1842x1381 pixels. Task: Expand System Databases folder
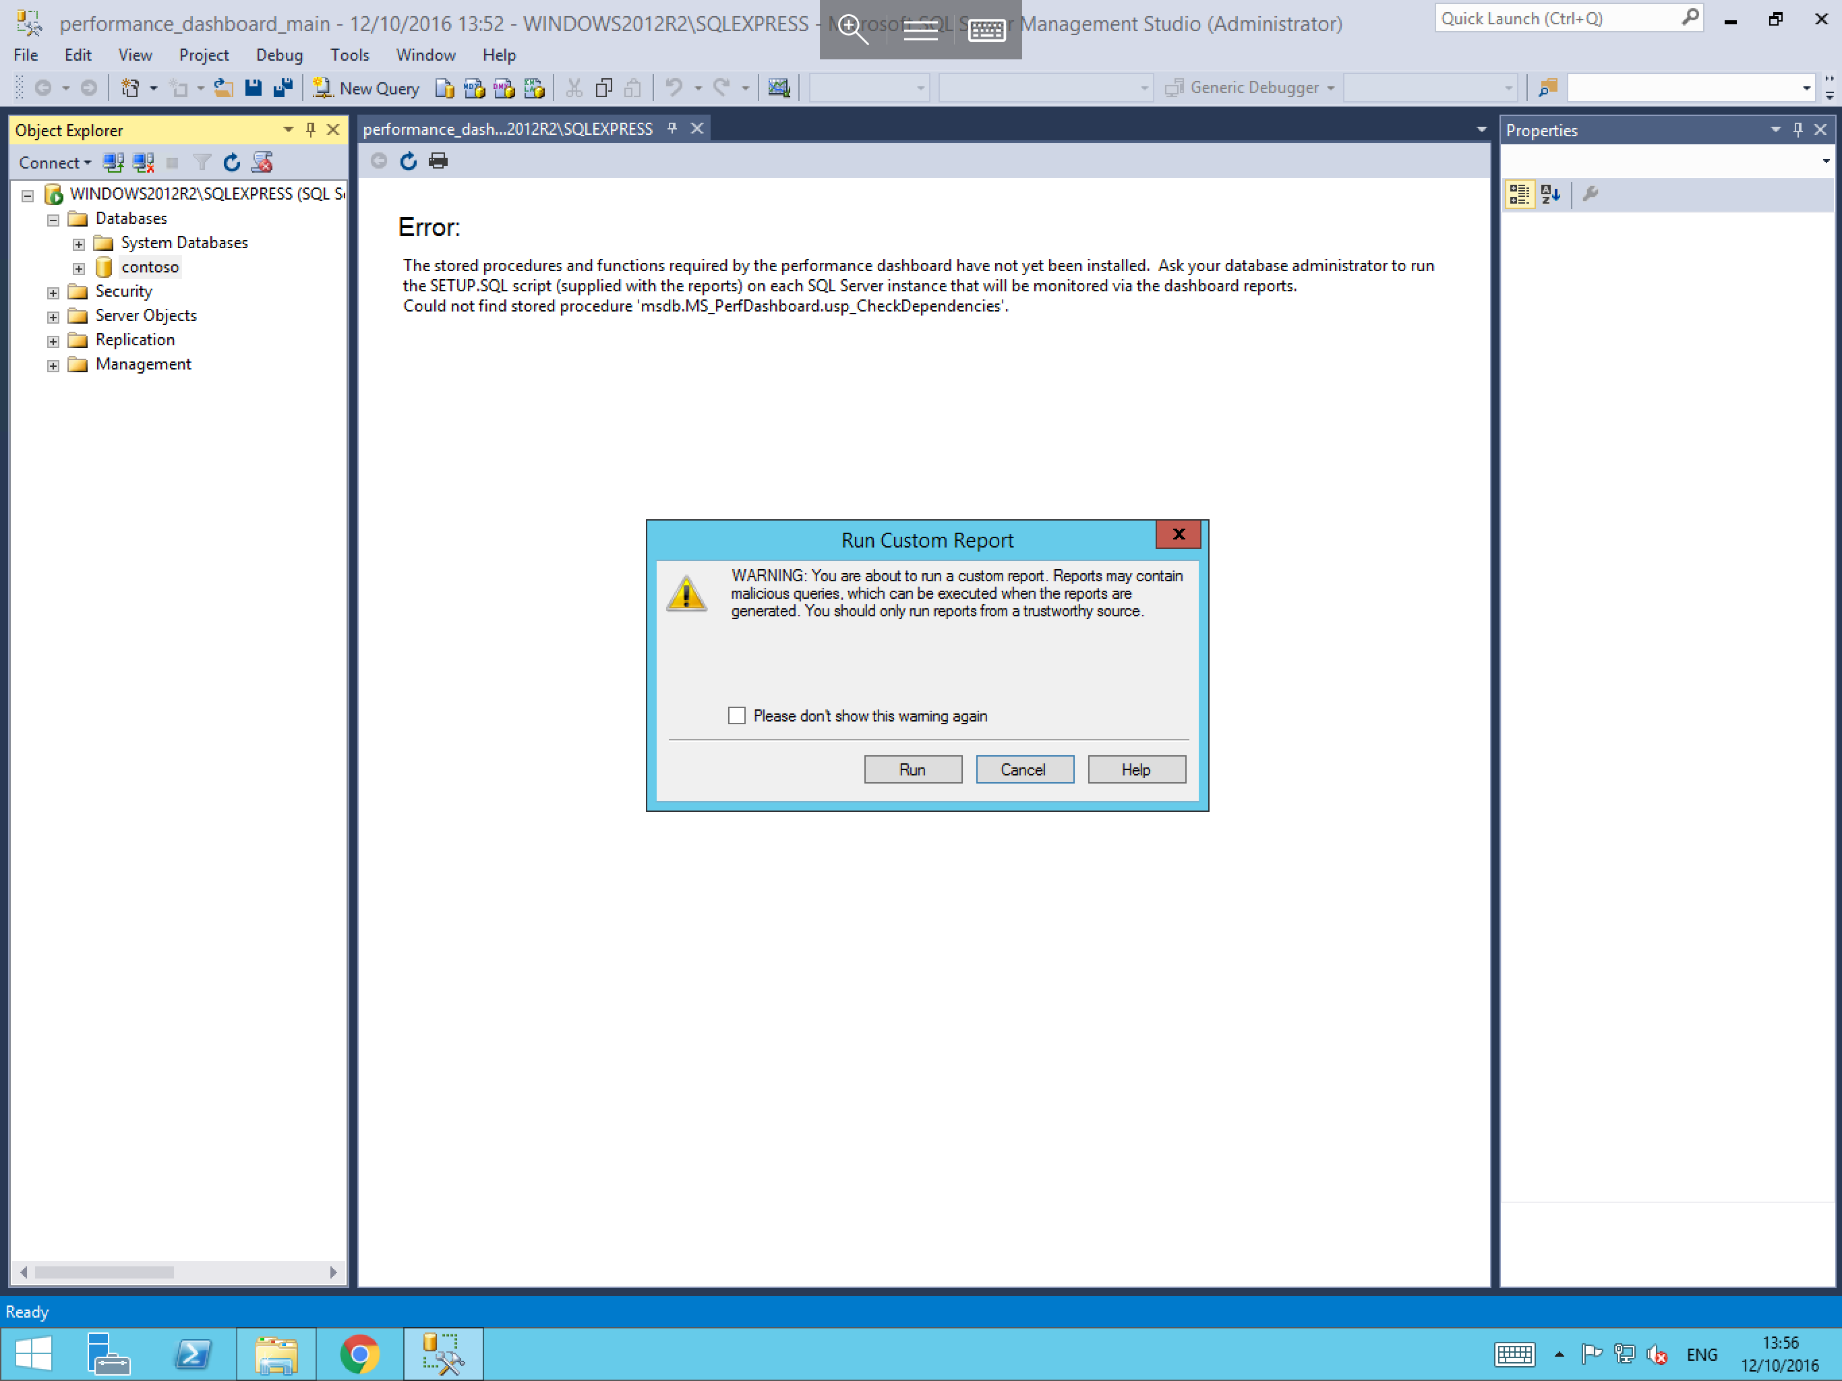point(78,244)
